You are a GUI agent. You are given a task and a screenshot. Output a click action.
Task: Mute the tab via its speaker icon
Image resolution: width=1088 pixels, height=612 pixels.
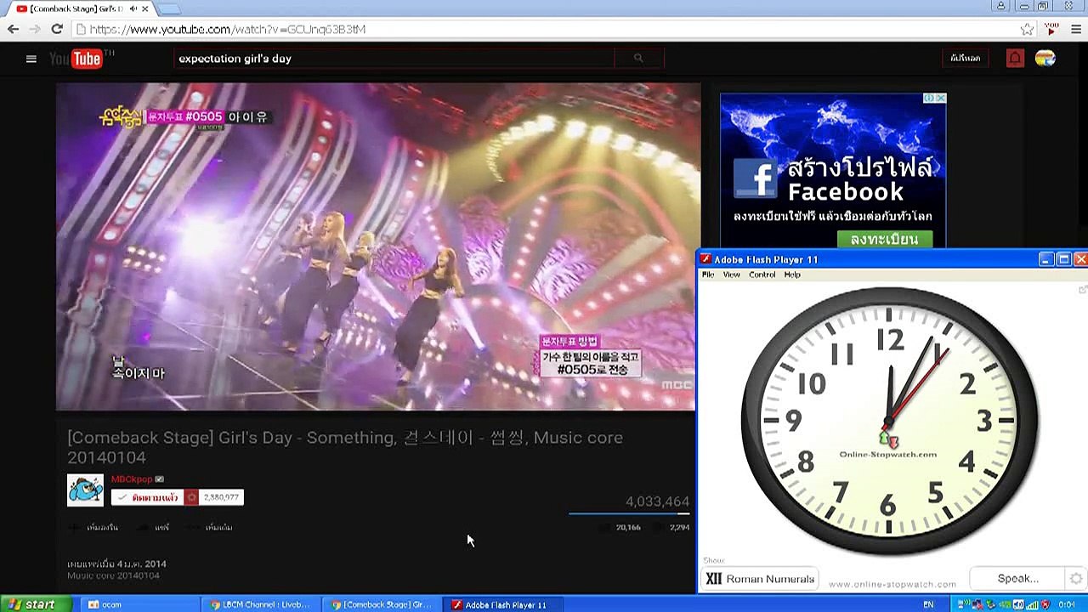133,8
